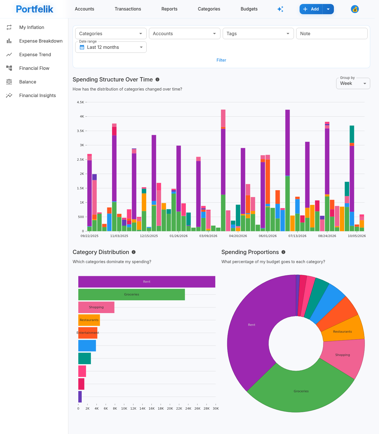Click the pink Shopping bar

96,307
